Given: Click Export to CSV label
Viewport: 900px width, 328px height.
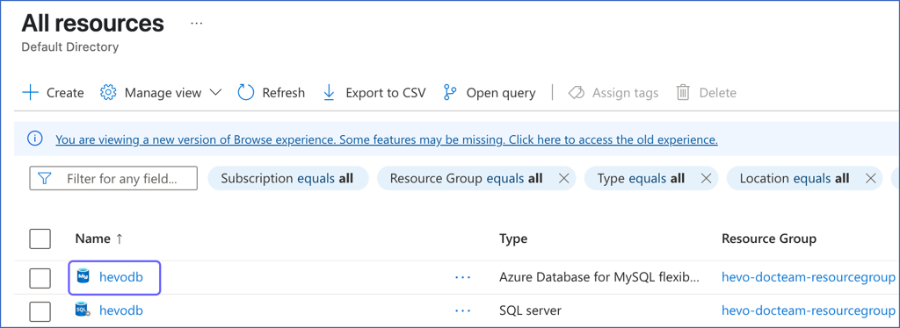Looking at the screenshot, I should click(386, 93).
